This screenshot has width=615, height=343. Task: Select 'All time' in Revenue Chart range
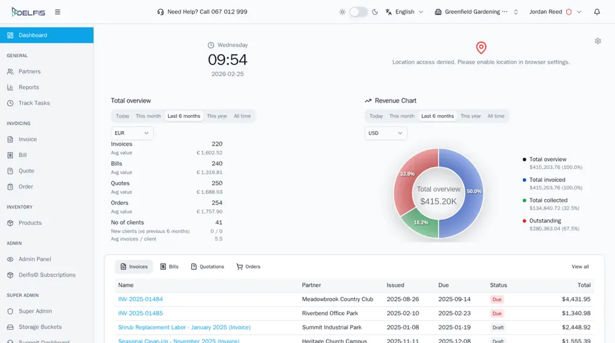[x=496, y=116]
